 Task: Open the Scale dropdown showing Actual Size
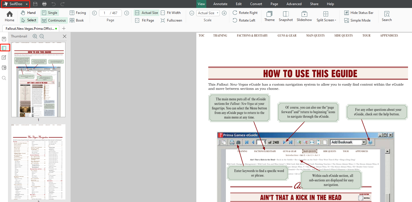(208, 13)
